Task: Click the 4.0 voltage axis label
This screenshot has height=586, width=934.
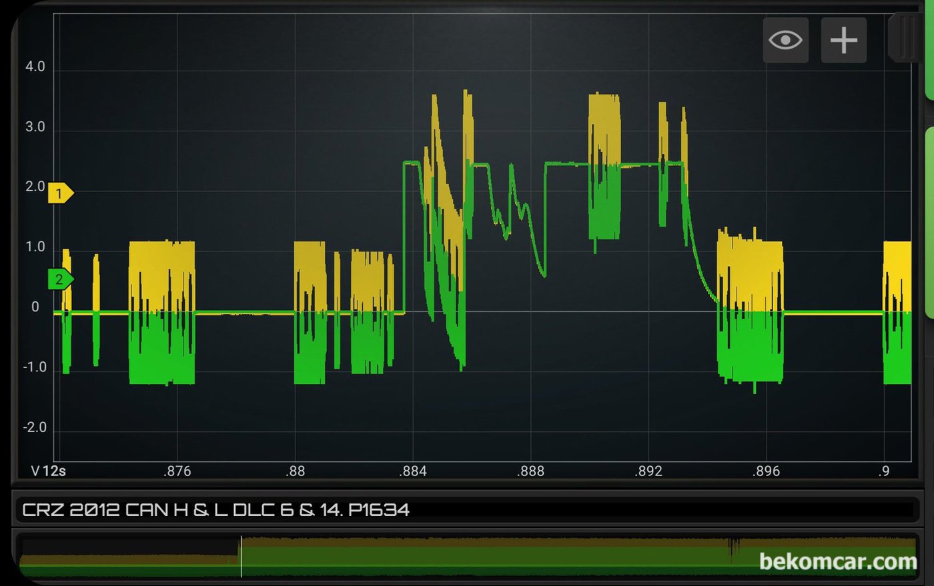Action: 35,67
